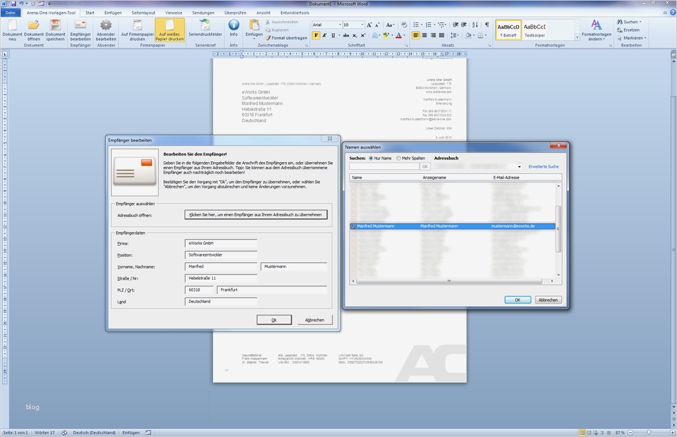Switch to the Sendungen tab
The height and width of the screenshot is (437, 677).
pos(203,13)
